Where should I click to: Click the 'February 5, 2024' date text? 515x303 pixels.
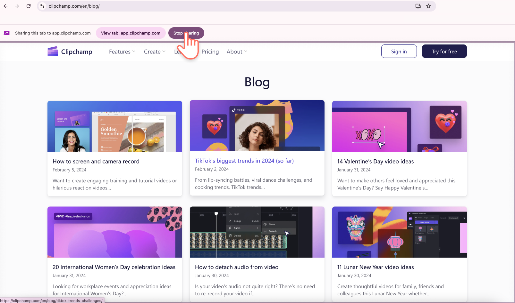(69, 170)
